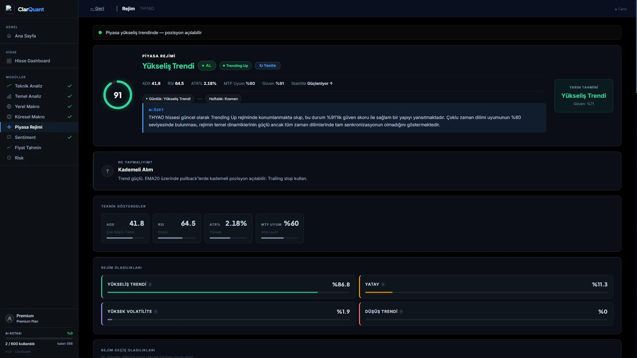The height and width of the screenshot is (358, 637).
Task: Click the 'Stabilite Güçleniyor' status text
Action: click(x=312, y=84)
